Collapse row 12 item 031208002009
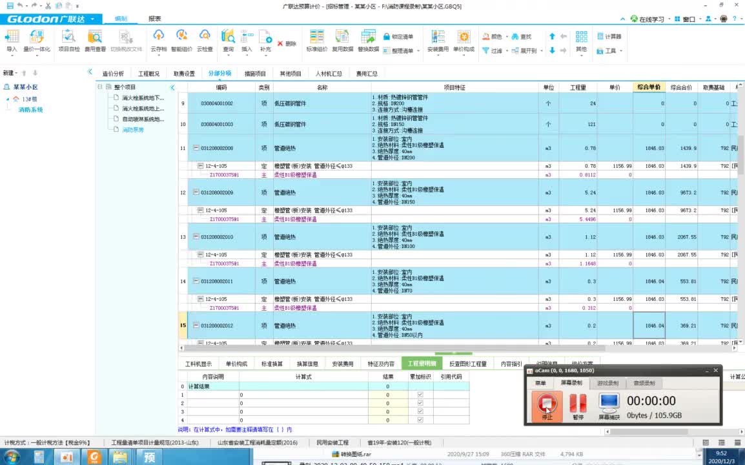 click(x=196, y=192)
